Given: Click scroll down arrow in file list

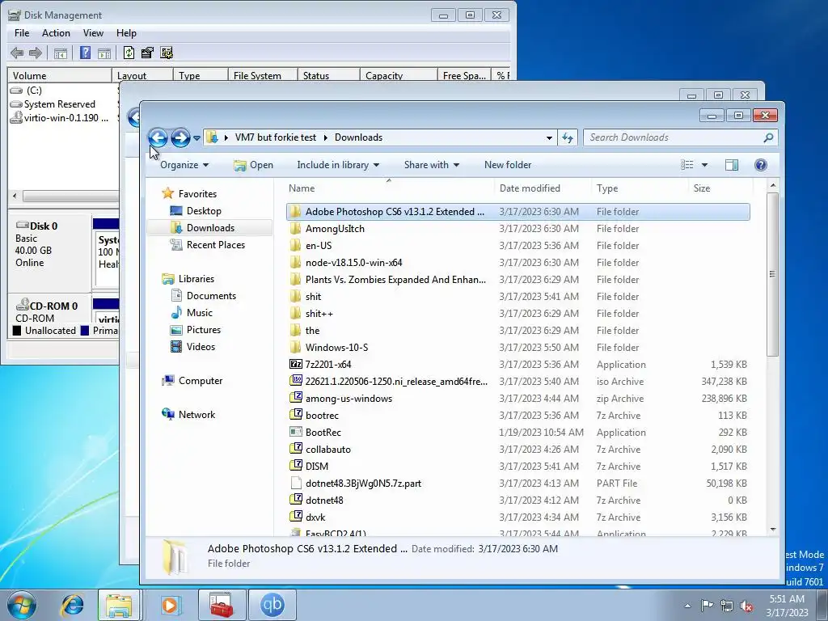Looking at the screenshot, I should pos(772,530).
